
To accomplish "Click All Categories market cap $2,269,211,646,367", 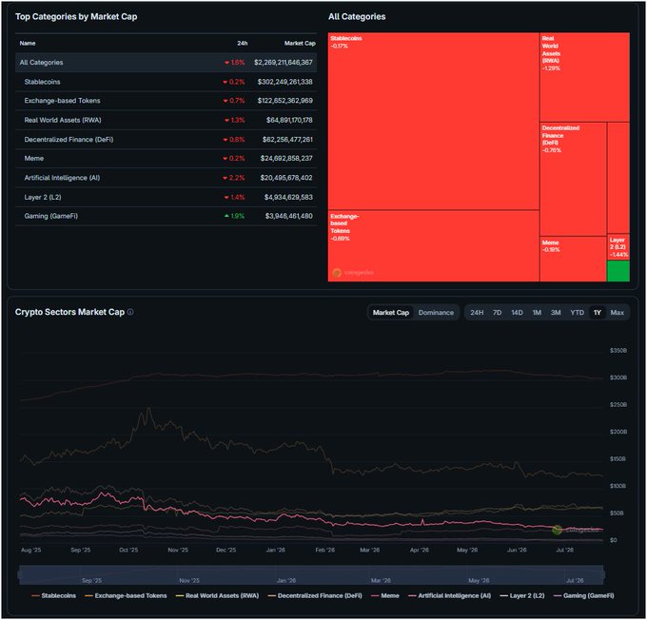I will coord(284,63).
